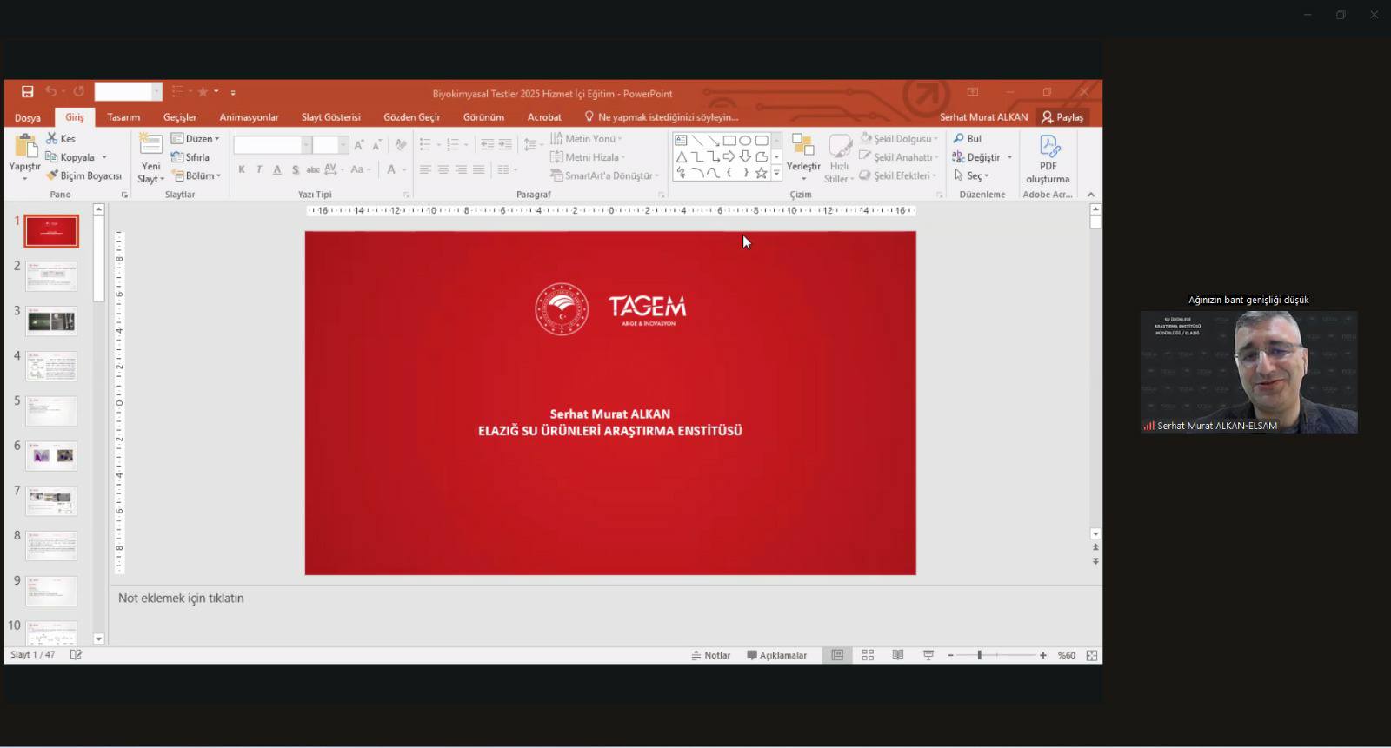The width and height of the screenshot is (1391, 748).
Task: Open the Tasarım ribbon tab
Action: [123, 117]
